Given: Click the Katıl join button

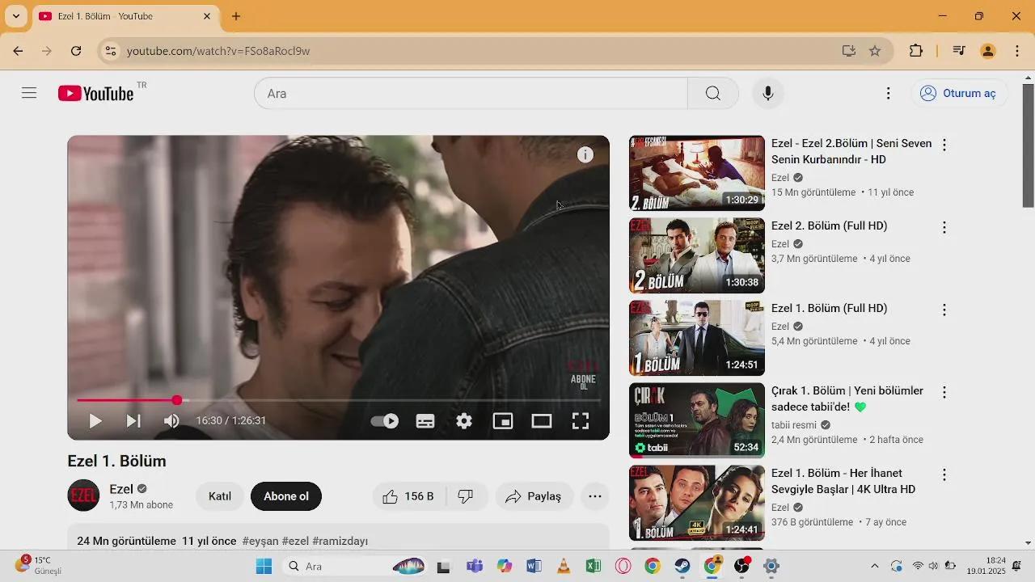Looking at the screenshot, I should [220, 496].
